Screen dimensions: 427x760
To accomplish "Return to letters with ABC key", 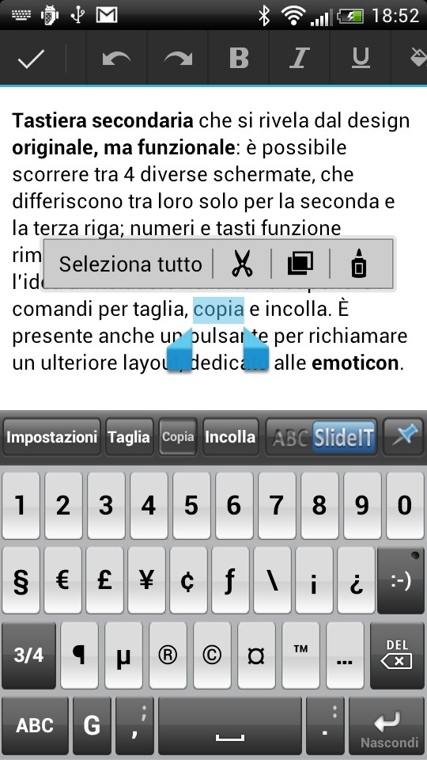I will coord(35,726).
